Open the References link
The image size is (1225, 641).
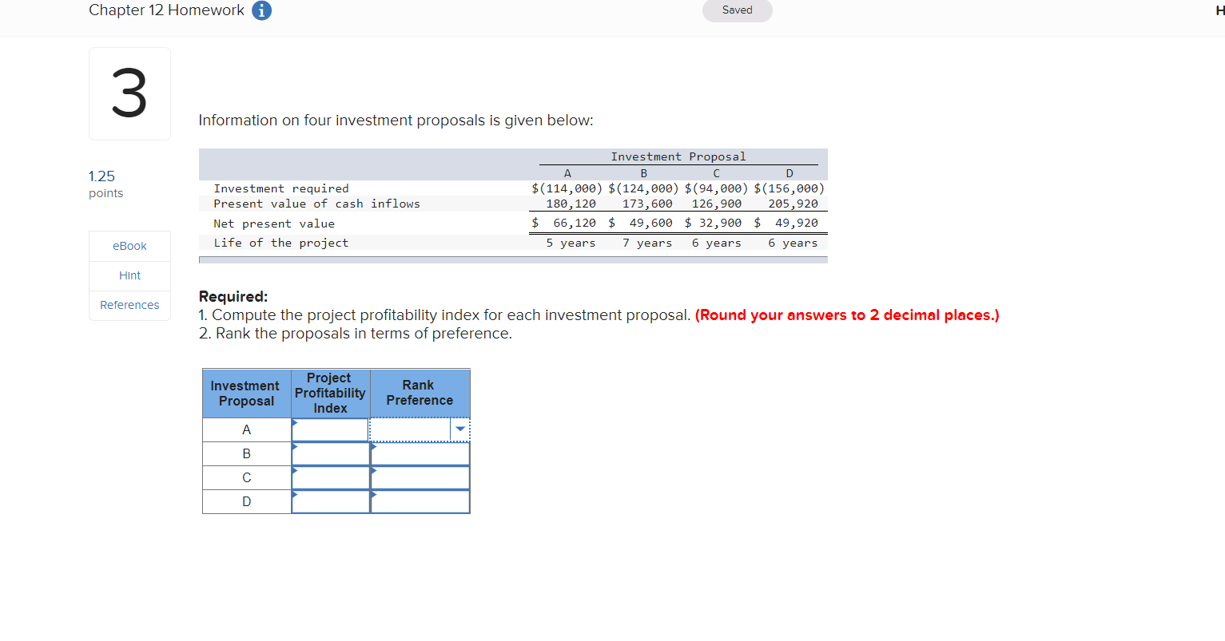pyautogui.click(x=129, y=305)
